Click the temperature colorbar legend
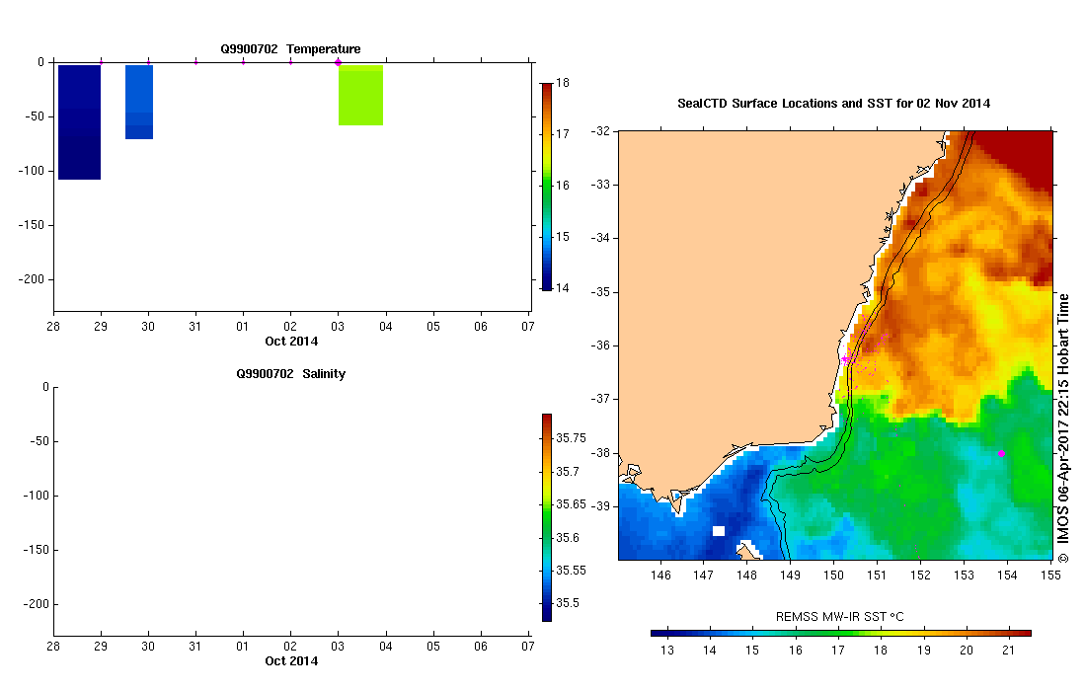 pyautogui.click(x=547, y=186)
